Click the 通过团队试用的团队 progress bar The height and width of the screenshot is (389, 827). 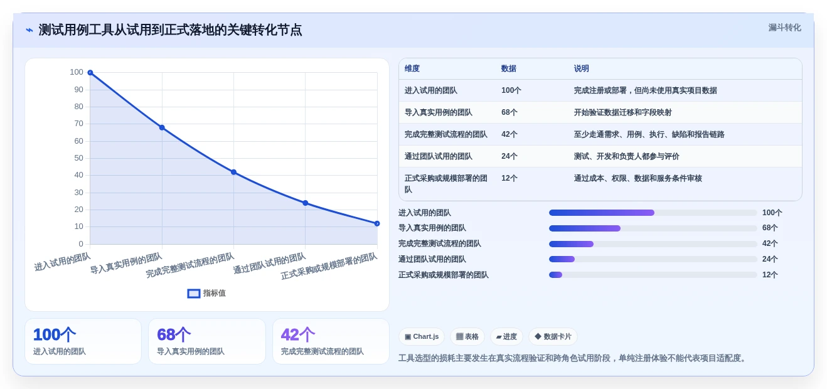pyautogui.click(x=653, y=259)
